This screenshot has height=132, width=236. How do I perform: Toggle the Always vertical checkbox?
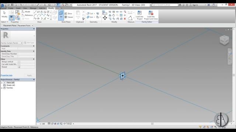click(x=19, y=62)
